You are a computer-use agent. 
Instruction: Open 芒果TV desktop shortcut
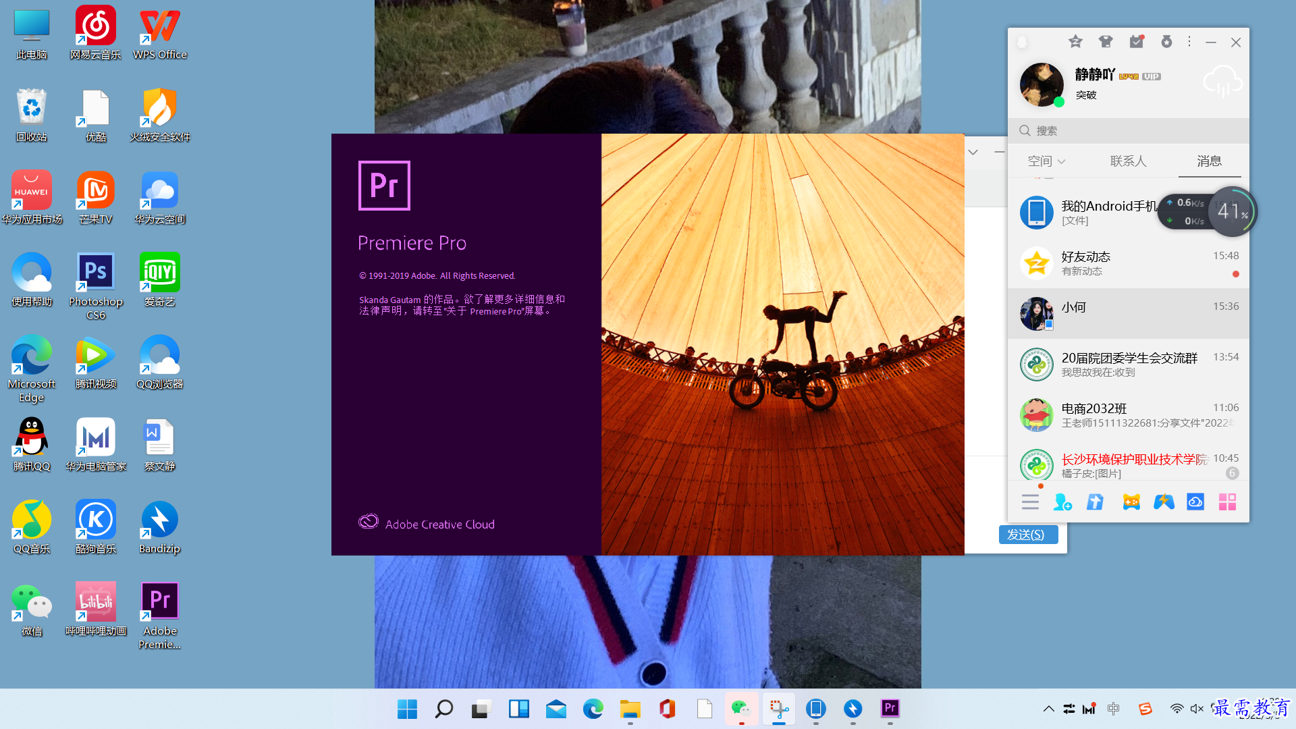pyautogui.click(x=95, y=196)
